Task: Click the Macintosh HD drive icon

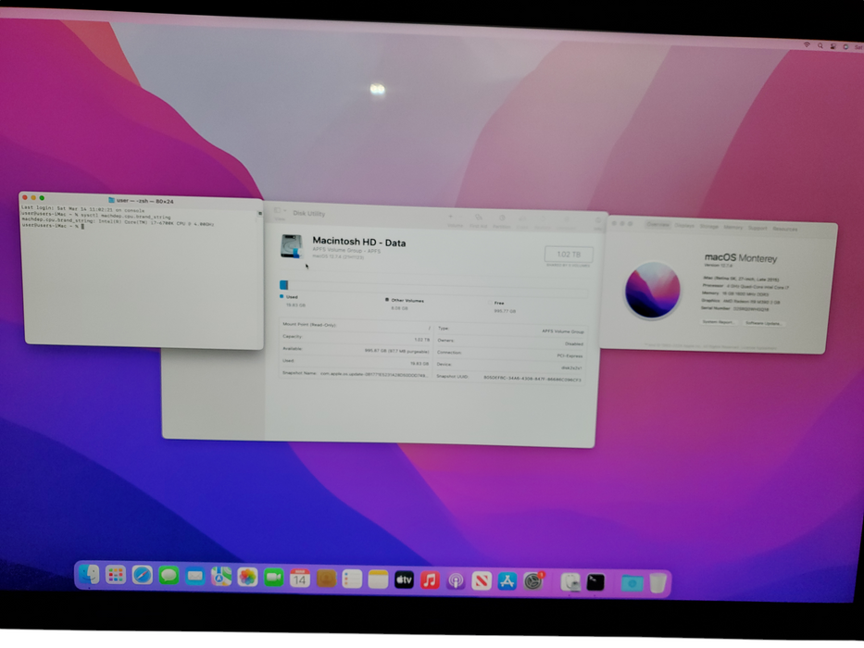Action: click(292, 245)
